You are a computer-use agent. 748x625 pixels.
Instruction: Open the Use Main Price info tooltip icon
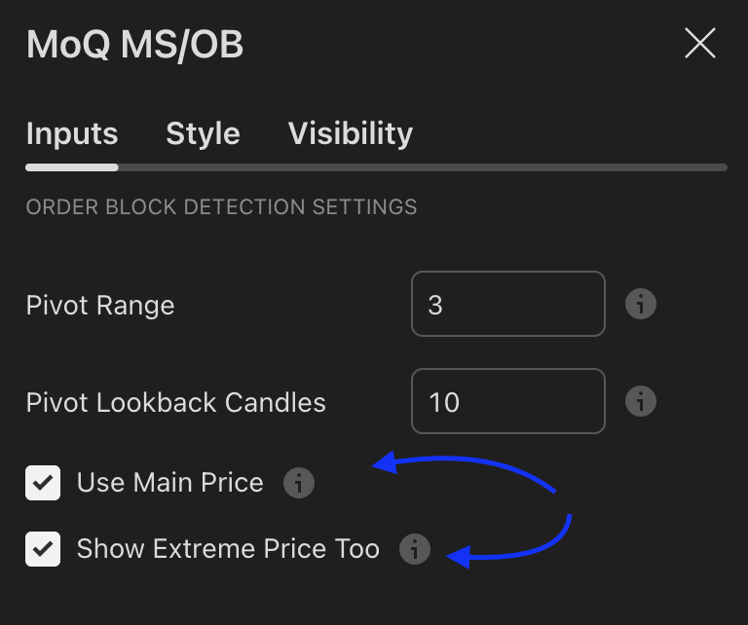(299, 483)
